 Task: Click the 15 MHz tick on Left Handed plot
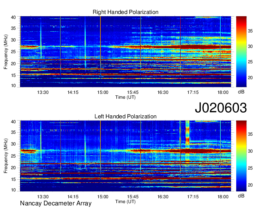(13, 179)
